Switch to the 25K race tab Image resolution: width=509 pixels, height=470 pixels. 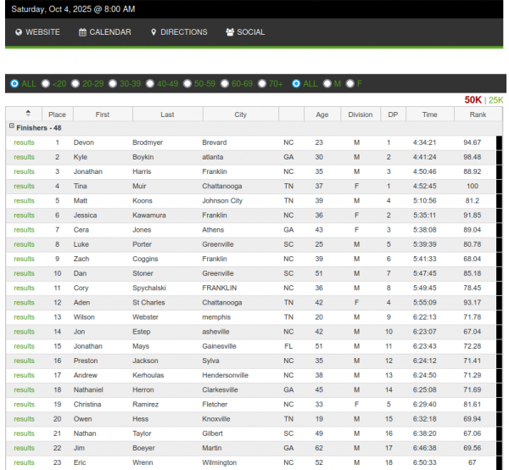(x=495, y=100)
